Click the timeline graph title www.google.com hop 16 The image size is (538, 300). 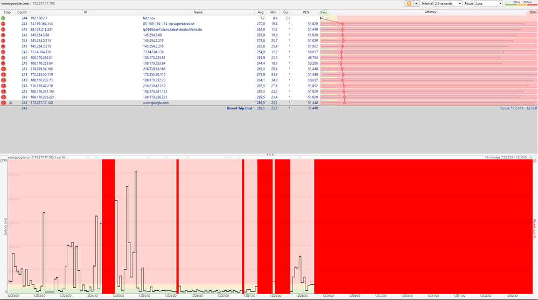[36, 158]
